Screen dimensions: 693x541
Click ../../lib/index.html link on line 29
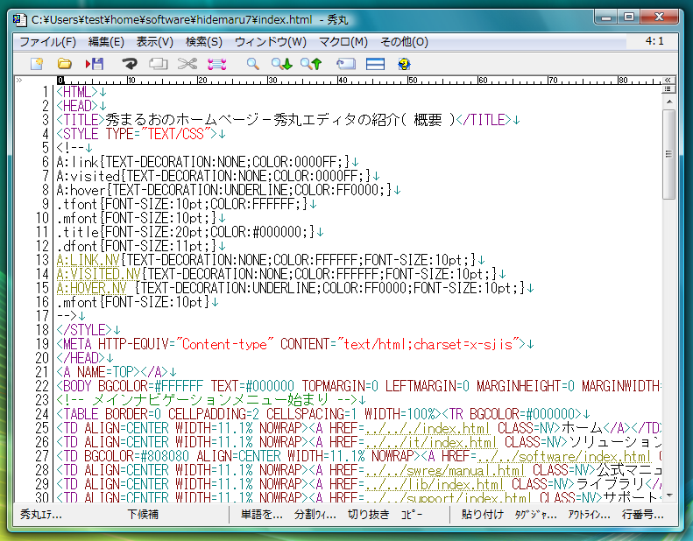pyautogui.click(x=435, y=484)
